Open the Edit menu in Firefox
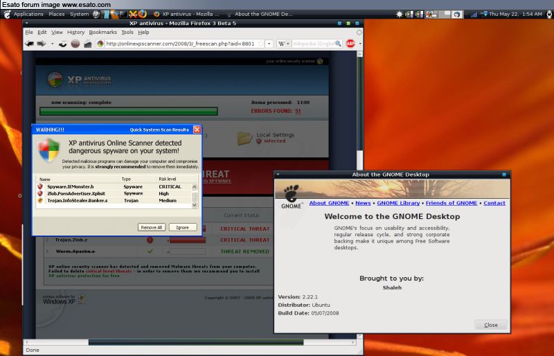Image resolution: width=554 pixels, height=356 pixels. (42, 32)
